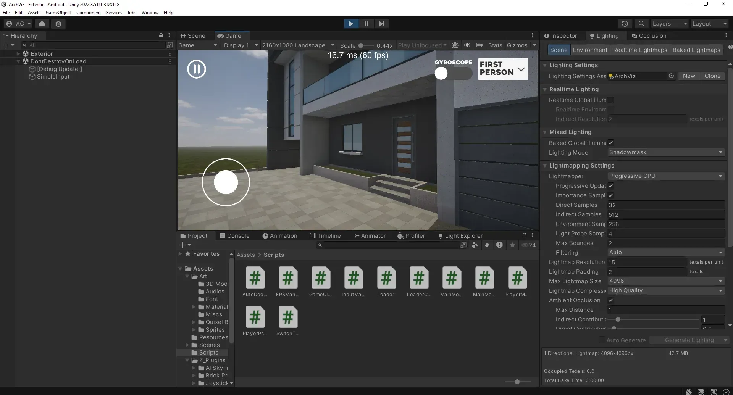Open the Project panel create plus menu
Screen dimensions: 733x395
[x=185, y=245]
